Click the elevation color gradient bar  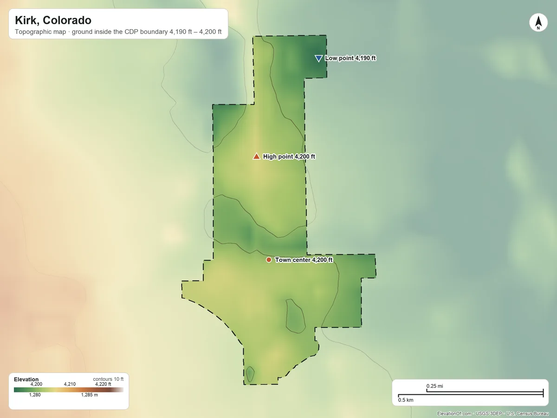click(69, 390)
